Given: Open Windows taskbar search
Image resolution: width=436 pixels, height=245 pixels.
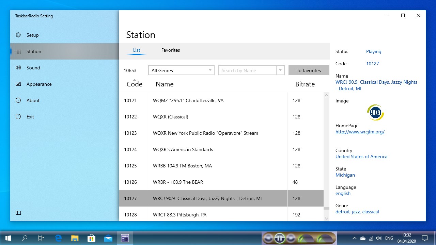Looking at the screenshot, I should (x=25, y=238).
